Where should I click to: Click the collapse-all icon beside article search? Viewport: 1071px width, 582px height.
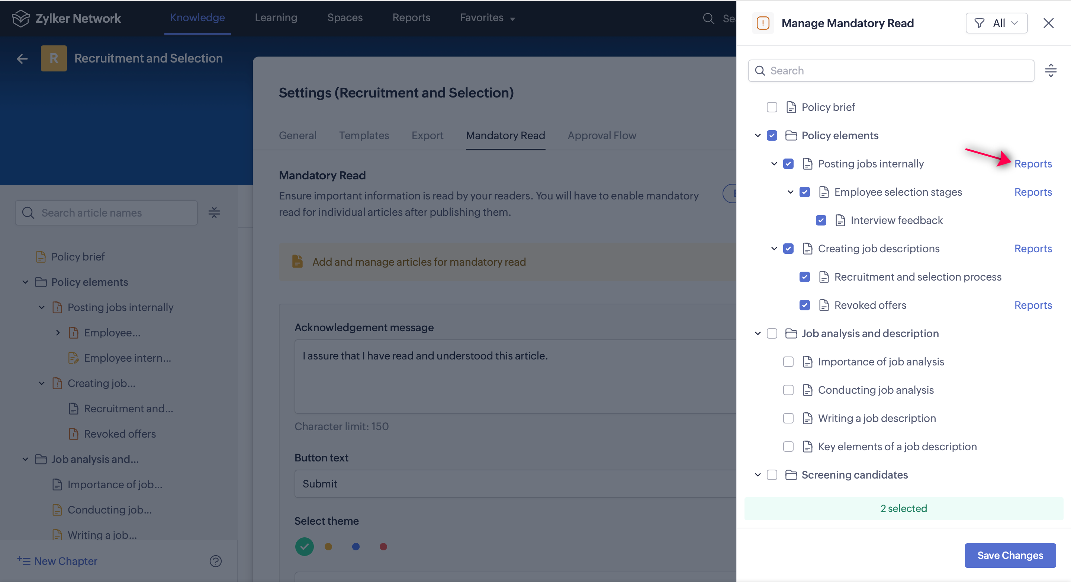coord(214,213)
